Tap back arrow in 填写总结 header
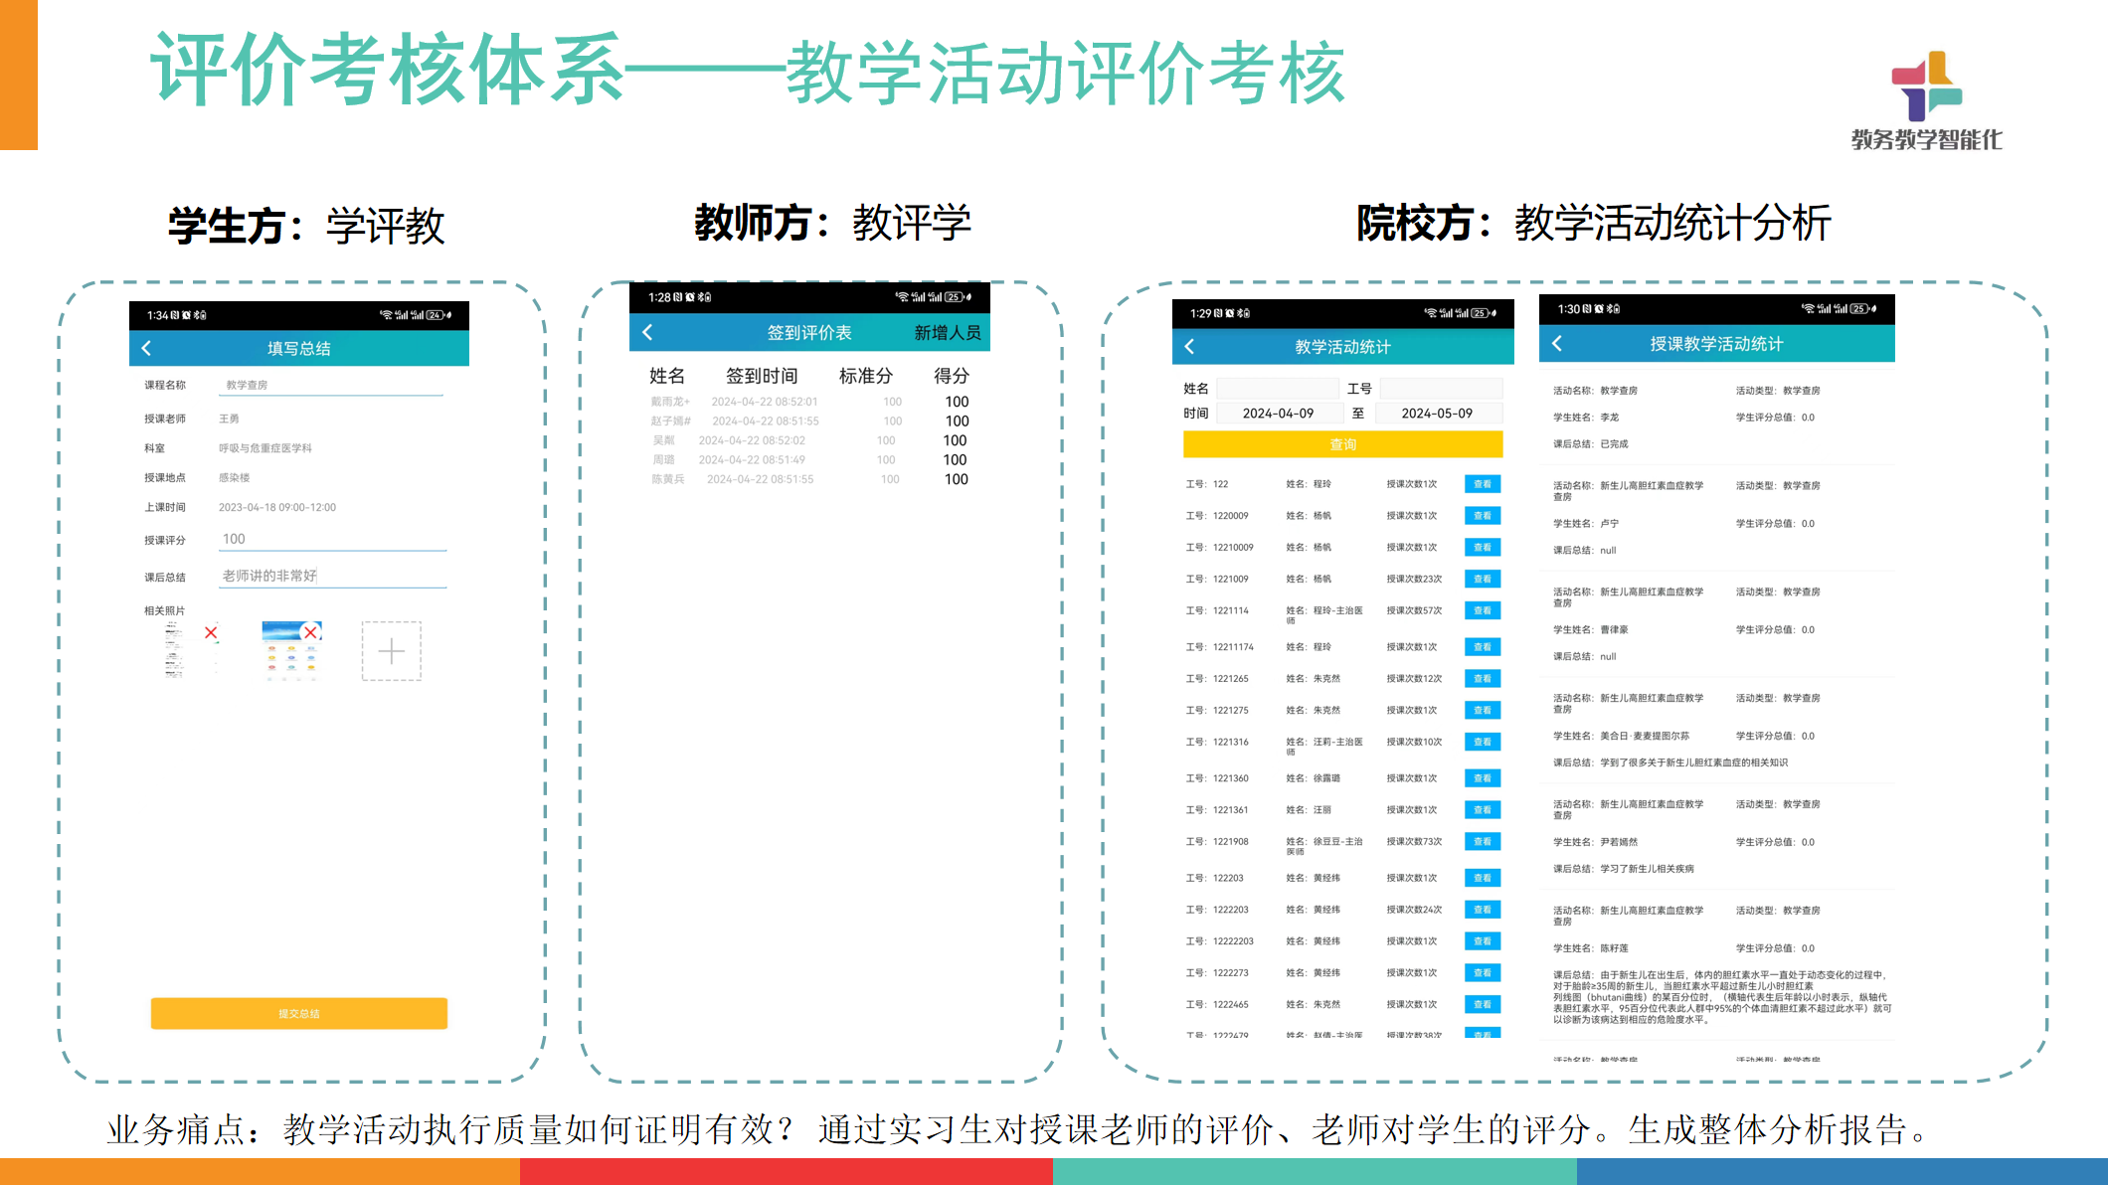2108x1185 pixels. click(x=147, y=348)
